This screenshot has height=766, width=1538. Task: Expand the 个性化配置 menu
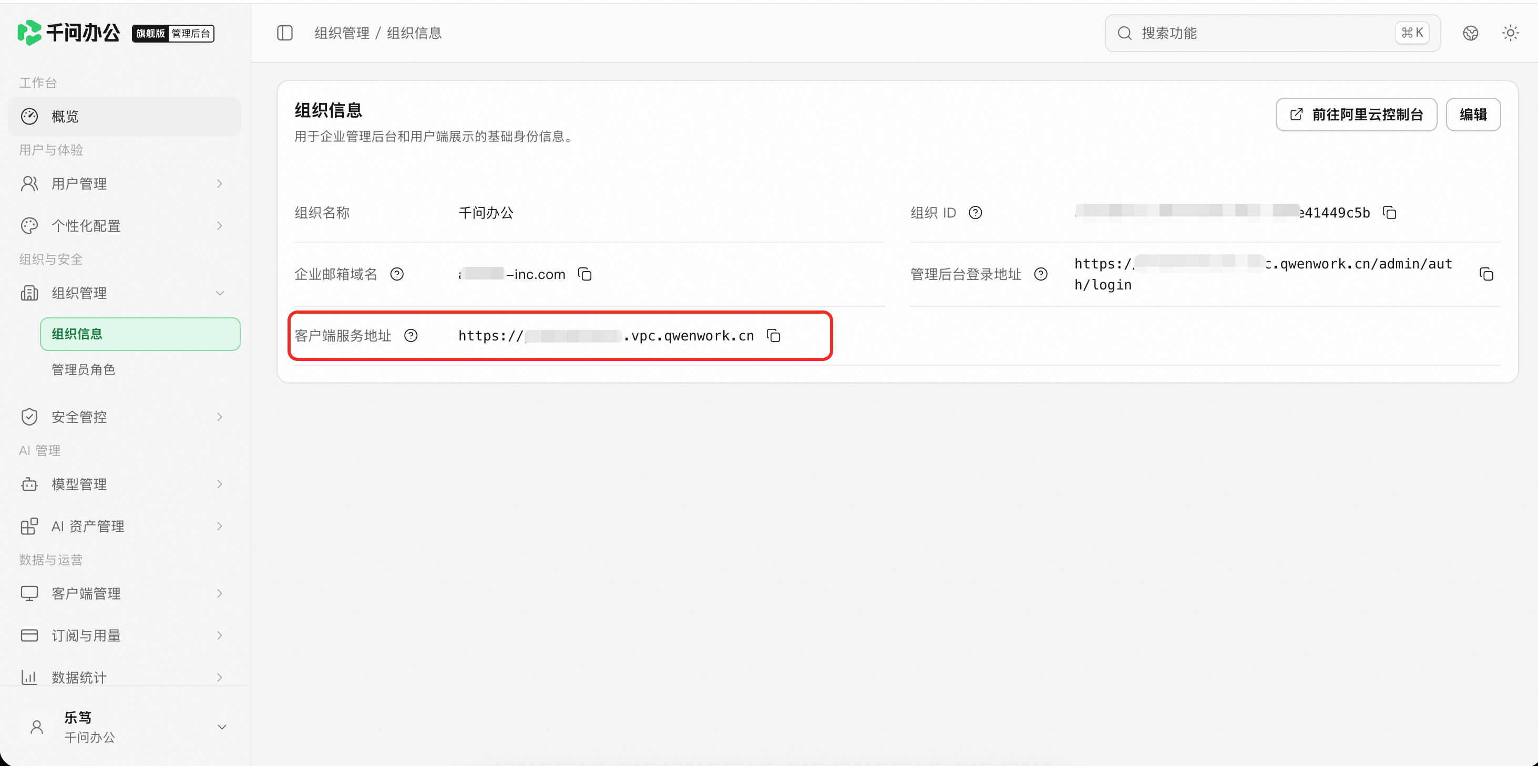click(x=124, y=225)
